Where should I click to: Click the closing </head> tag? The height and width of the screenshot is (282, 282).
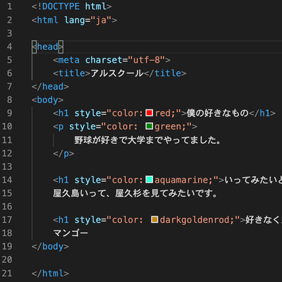click(x=50, y=87)
